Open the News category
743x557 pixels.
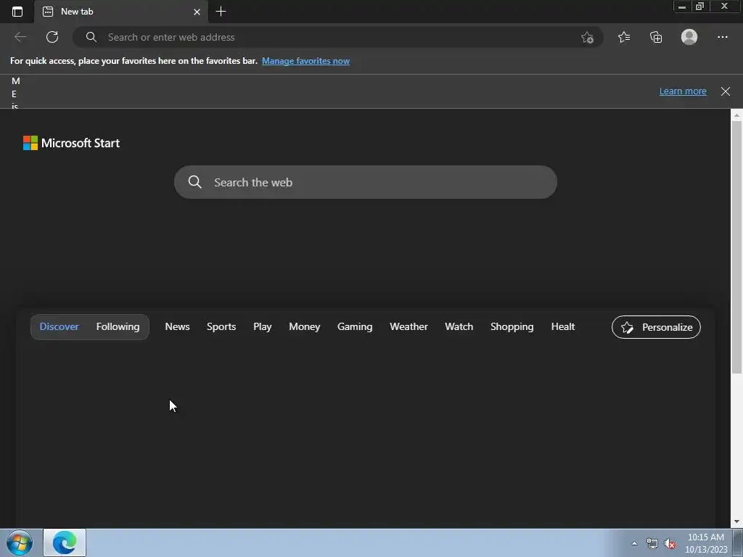(177, 327)
